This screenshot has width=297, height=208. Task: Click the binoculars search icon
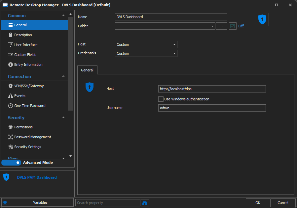coord(145,203)
